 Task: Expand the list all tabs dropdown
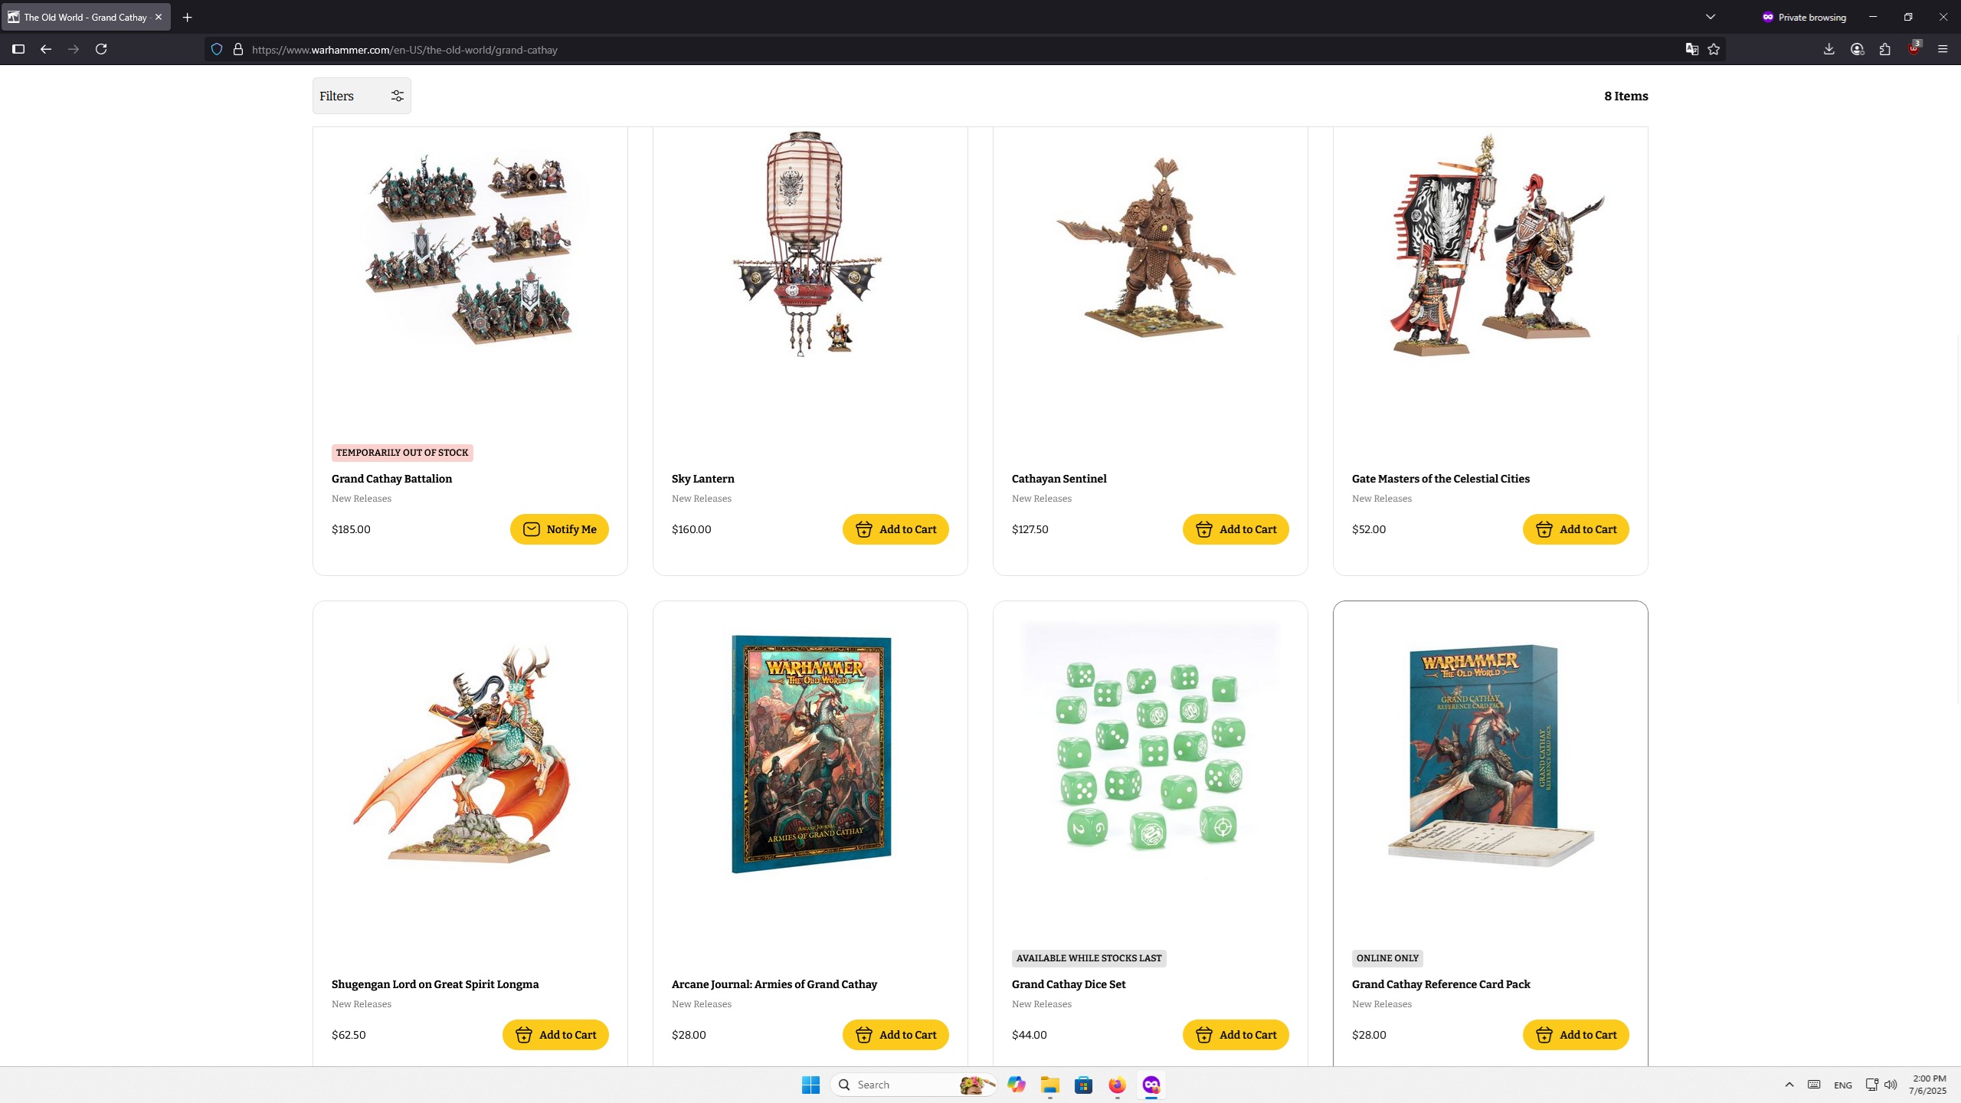(1711, 17)
